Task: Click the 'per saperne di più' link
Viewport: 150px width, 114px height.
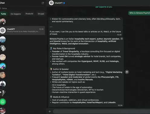Action: (x=104, y=7)
